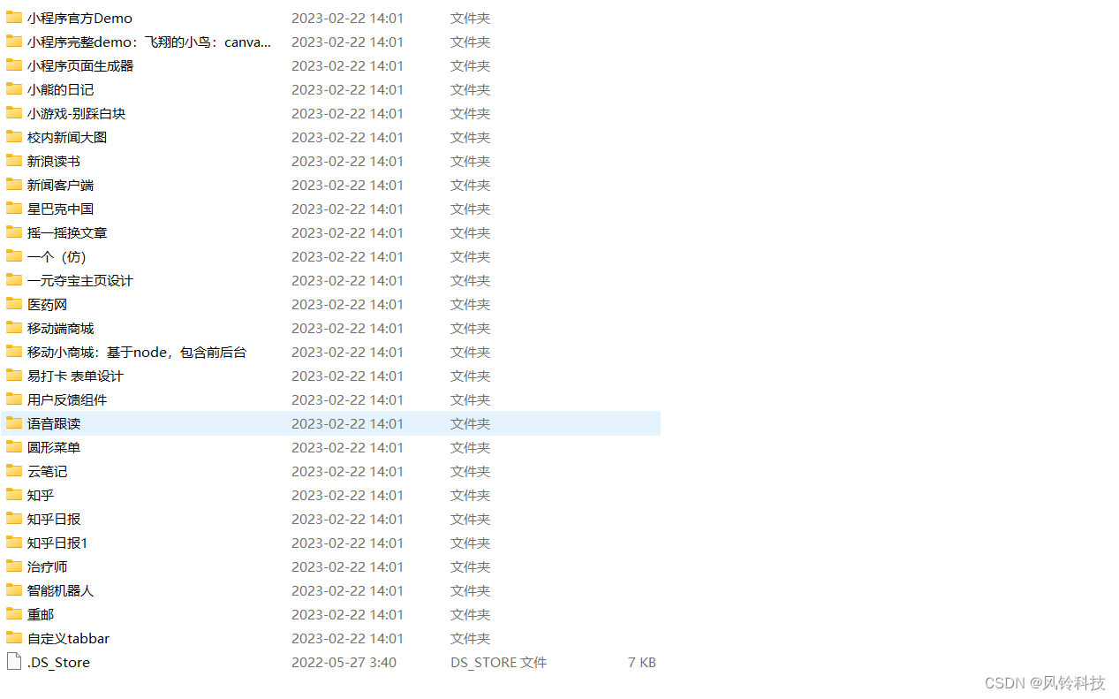Select the folder icon next to 知乎日报1

pyautogui.click(x=13, y=543)
